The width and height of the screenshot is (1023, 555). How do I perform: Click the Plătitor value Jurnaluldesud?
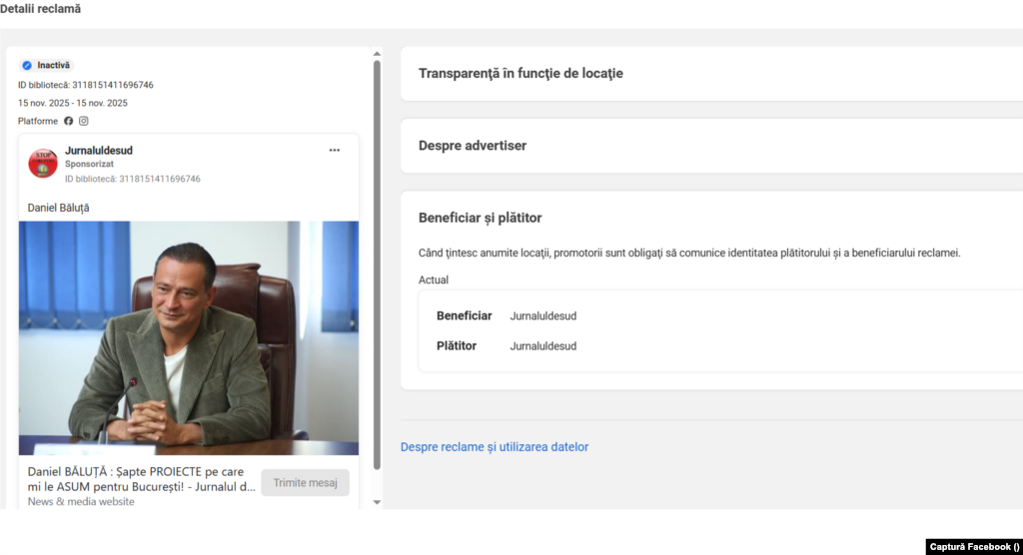coord(542,346)
